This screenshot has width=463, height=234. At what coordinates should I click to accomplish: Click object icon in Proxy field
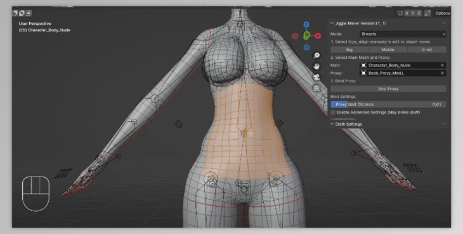pyautogui.click(x=364, y=73)
